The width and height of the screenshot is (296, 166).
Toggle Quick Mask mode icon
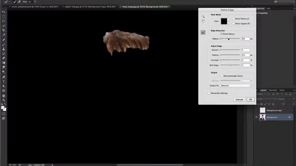pyautogui.click(x=4, y=114)
